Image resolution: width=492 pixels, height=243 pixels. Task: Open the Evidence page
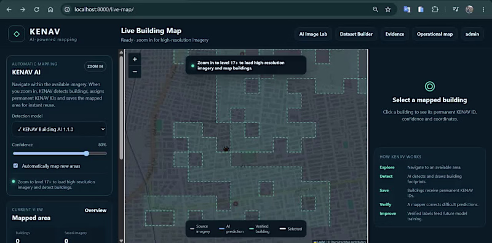point(395,34)
